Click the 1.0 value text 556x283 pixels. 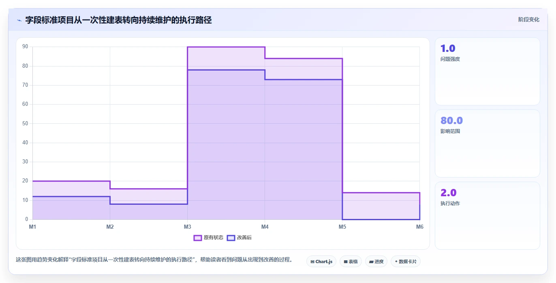tap(448, 49)
